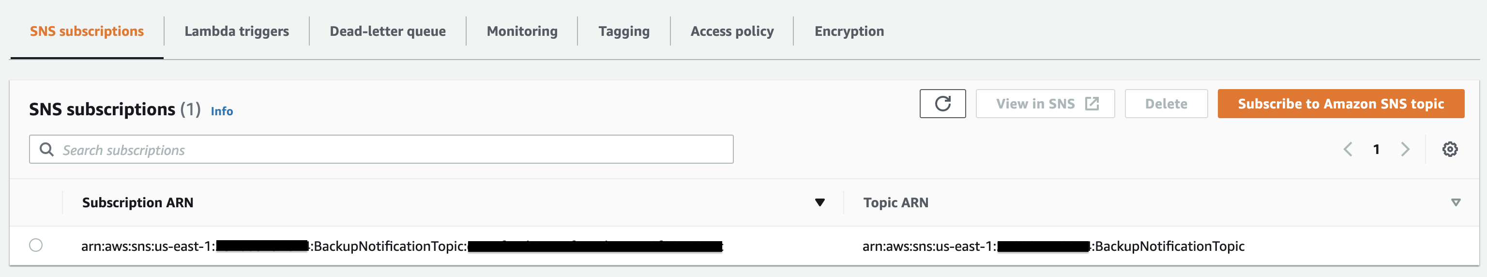Click the search magnifier icon
The image size is (1487, 277).
pyautogui.click(x=46, y=150)
